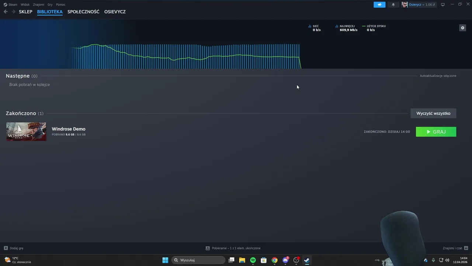Screen dimensions: 472x266
Task: Open OBS Studio from taskbar
Action: click(296, 260)
